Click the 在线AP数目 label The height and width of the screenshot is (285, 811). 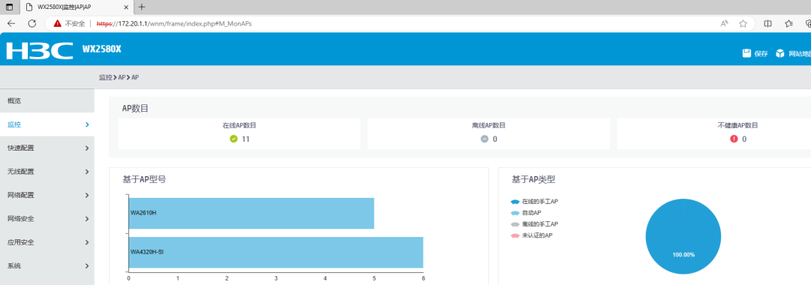coord(240,125)
